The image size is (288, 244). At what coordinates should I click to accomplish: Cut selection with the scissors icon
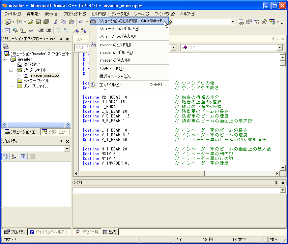click(56, 22)
